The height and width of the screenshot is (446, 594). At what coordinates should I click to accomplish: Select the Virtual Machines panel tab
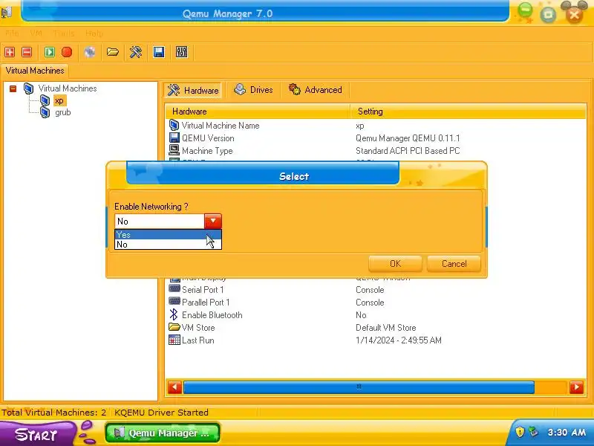[x=34, y=71]
